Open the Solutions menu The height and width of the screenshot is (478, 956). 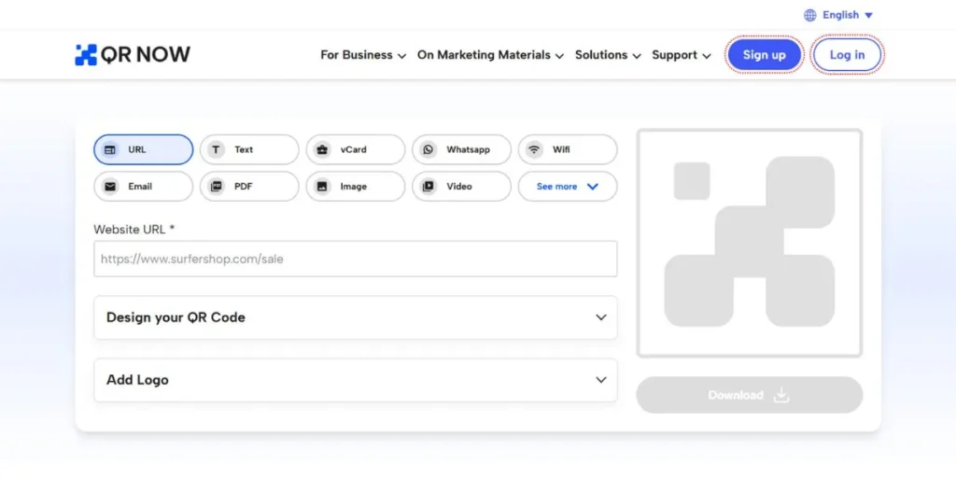608,55
